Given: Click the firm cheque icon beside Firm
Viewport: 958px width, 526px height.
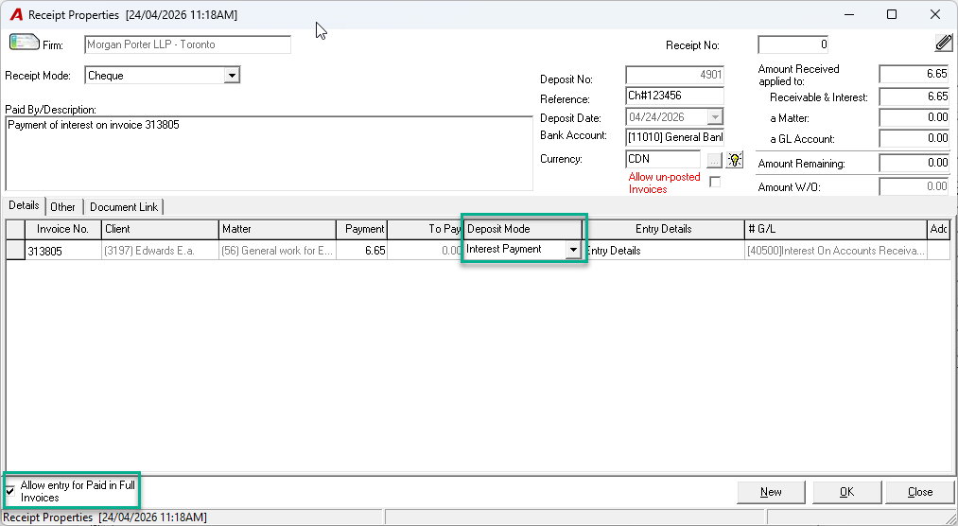Looking at the screenshot, I should tap(25, 43).
